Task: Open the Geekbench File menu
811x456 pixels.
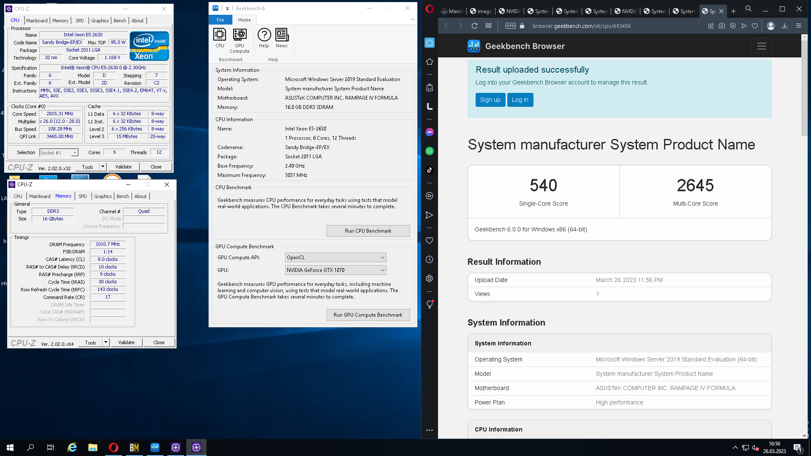Action: (220, 20)
